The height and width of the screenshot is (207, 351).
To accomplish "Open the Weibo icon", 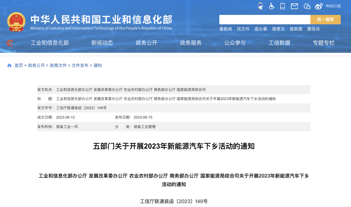I will (x=319, y=6).
